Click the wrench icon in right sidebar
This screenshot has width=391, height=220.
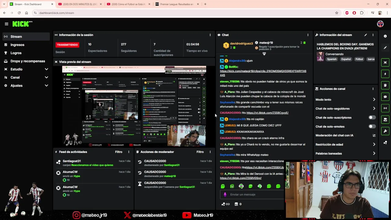385,131
